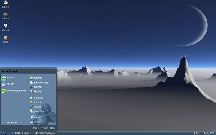Viewport: 216px width, 135px height.
Task: Open 我的电脑 in the Start menu
Action: point(36,87)
